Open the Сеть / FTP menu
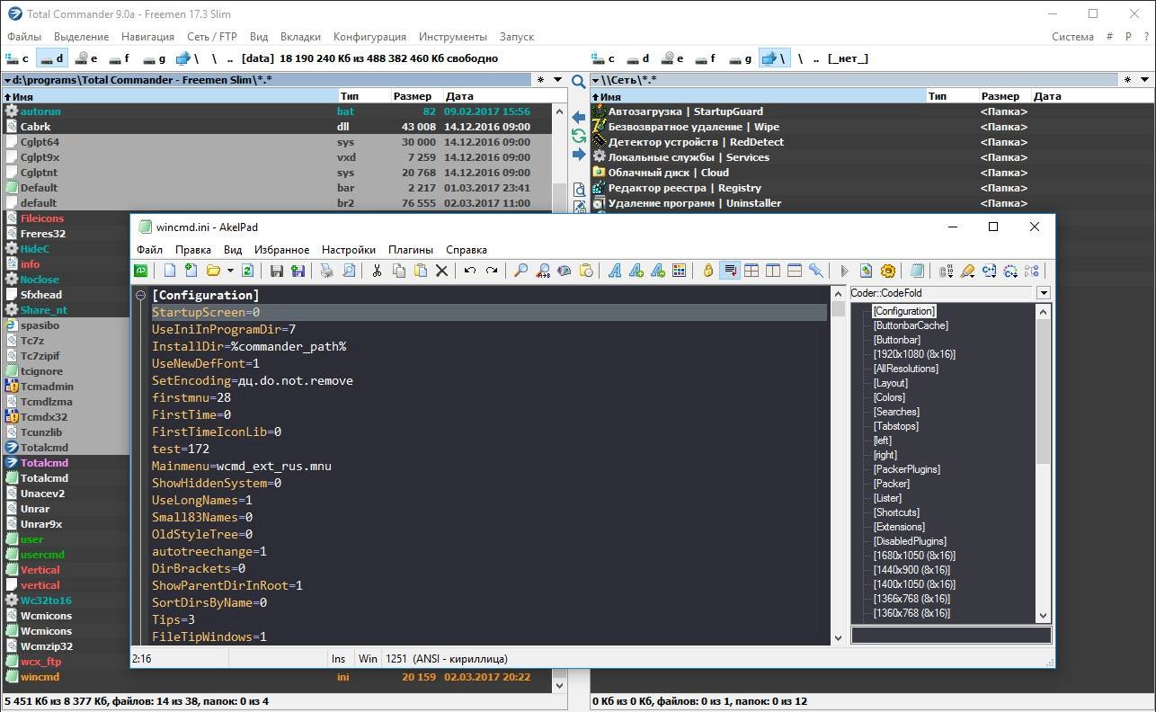This screenshot has height=712, width=1156. click(x=212, y=37)
